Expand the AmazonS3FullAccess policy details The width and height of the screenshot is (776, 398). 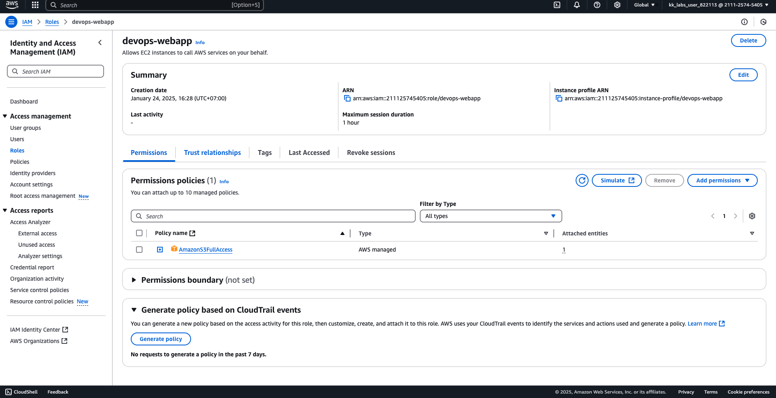(x=160, y=250)
